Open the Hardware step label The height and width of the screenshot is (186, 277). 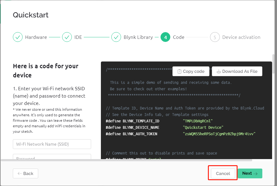pos(36,37)
